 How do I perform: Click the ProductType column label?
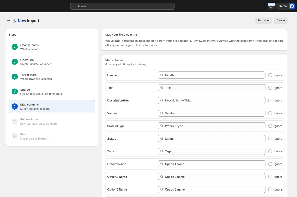click(116, 126)
